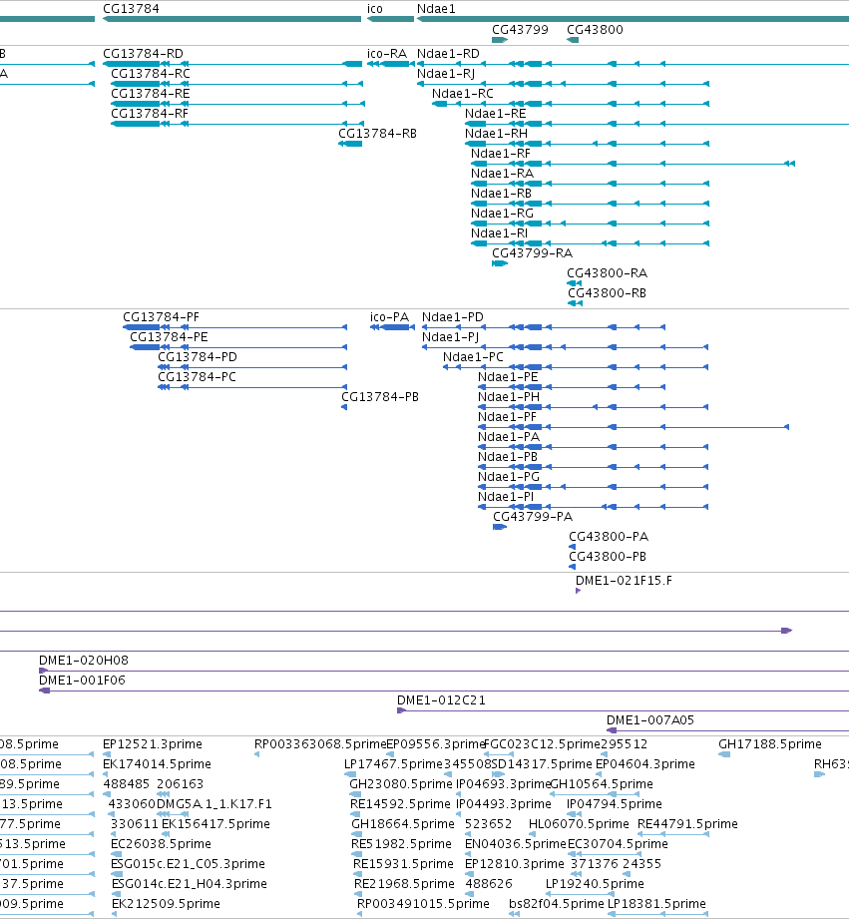
Task: Select transcript Ndae1-RD
Action: pyautogui.click(x=633, y=64)
